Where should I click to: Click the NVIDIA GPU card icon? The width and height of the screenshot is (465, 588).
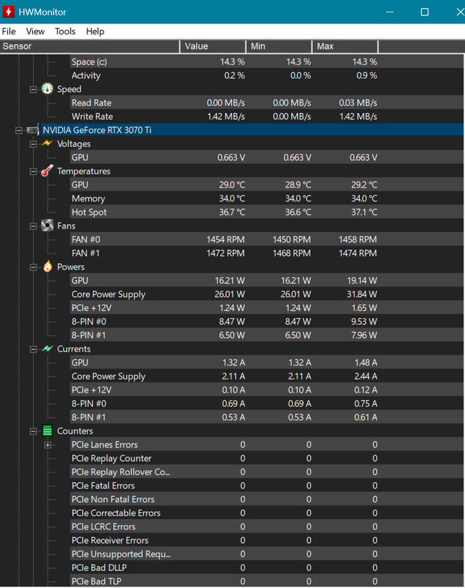pyautogui.click(x=32, y=130)
